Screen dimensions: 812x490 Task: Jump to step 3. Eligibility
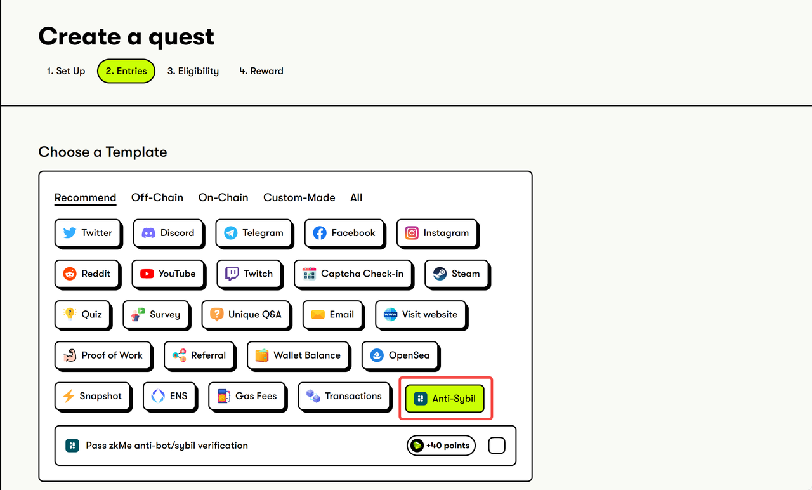pyautogui.click(x=193, y=71)
